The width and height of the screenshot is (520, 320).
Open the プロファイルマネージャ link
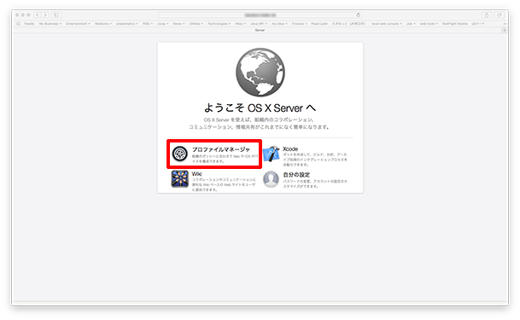pos(221,149)
